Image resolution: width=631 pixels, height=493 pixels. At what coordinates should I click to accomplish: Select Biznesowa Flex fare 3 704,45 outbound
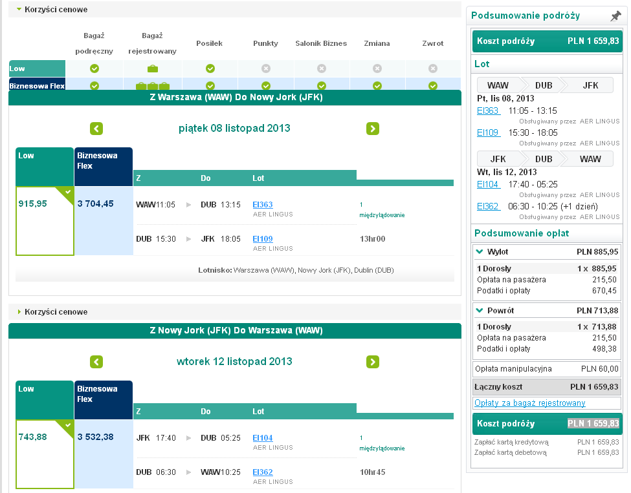click(x=104, y=220)
